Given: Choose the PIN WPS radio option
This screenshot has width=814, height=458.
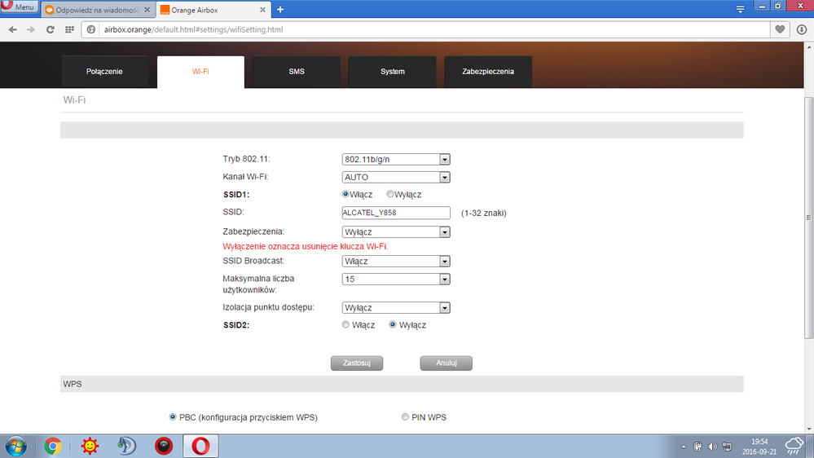Looking at the screenshot, I should coord(405,417).
